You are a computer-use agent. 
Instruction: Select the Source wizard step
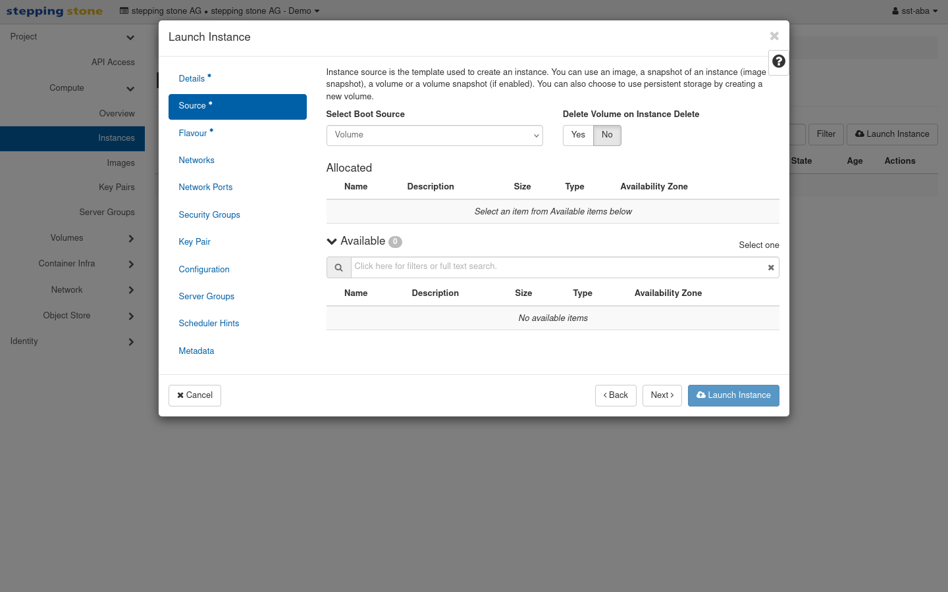(x=238, y=107)
